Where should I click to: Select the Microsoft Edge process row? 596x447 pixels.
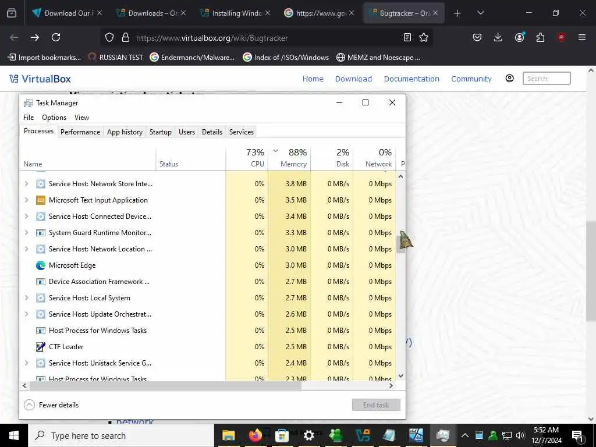(x=208, y=265)
